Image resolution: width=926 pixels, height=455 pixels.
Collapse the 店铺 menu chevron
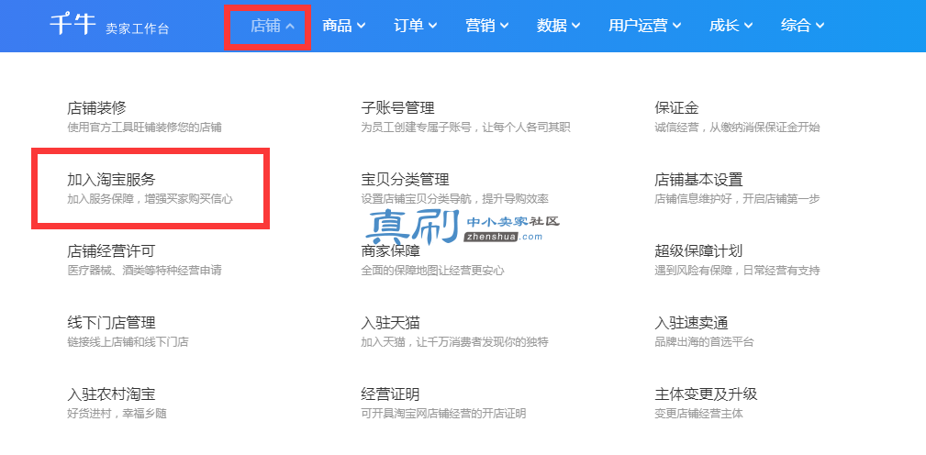tap(290, 26)
